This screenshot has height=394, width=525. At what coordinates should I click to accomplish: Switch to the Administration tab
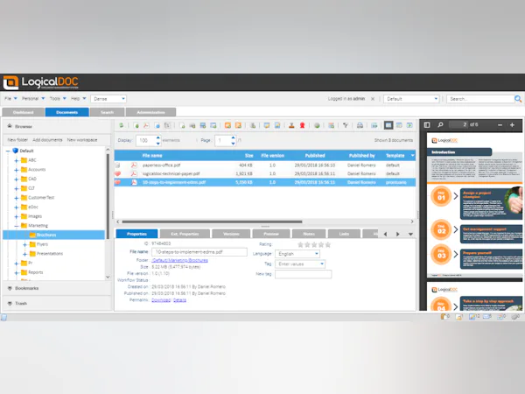[x=151, y=112]
